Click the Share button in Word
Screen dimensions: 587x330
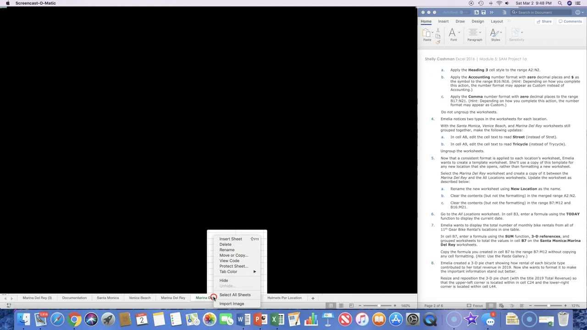click(544, 22)
